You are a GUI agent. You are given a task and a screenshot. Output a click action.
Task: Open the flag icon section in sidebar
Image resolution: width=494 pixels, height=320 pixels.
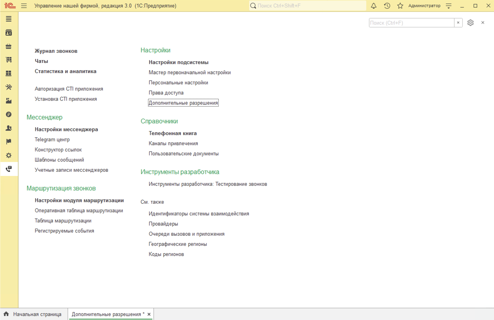click(9, 142)
